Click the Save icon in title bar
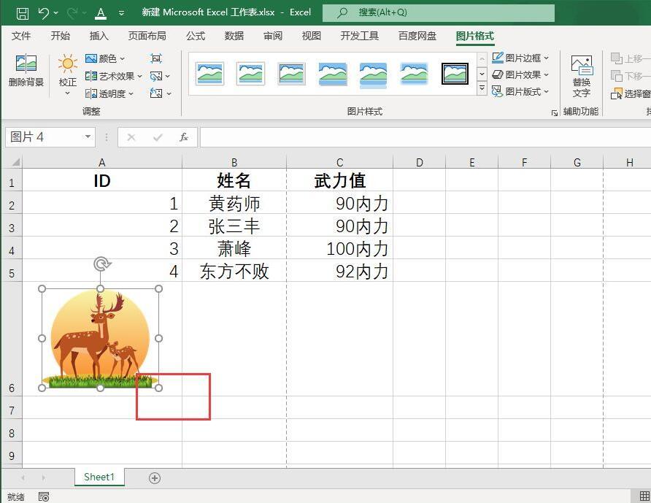651x503 pixels. tap(23, 13)
